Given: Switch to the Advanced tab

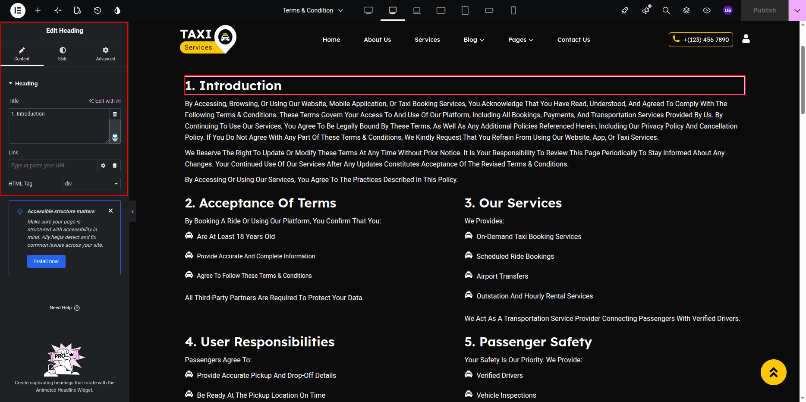Looking at the screenshot, I should (106, 53).
